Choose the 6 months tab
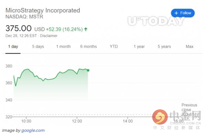 coord(89,46)
